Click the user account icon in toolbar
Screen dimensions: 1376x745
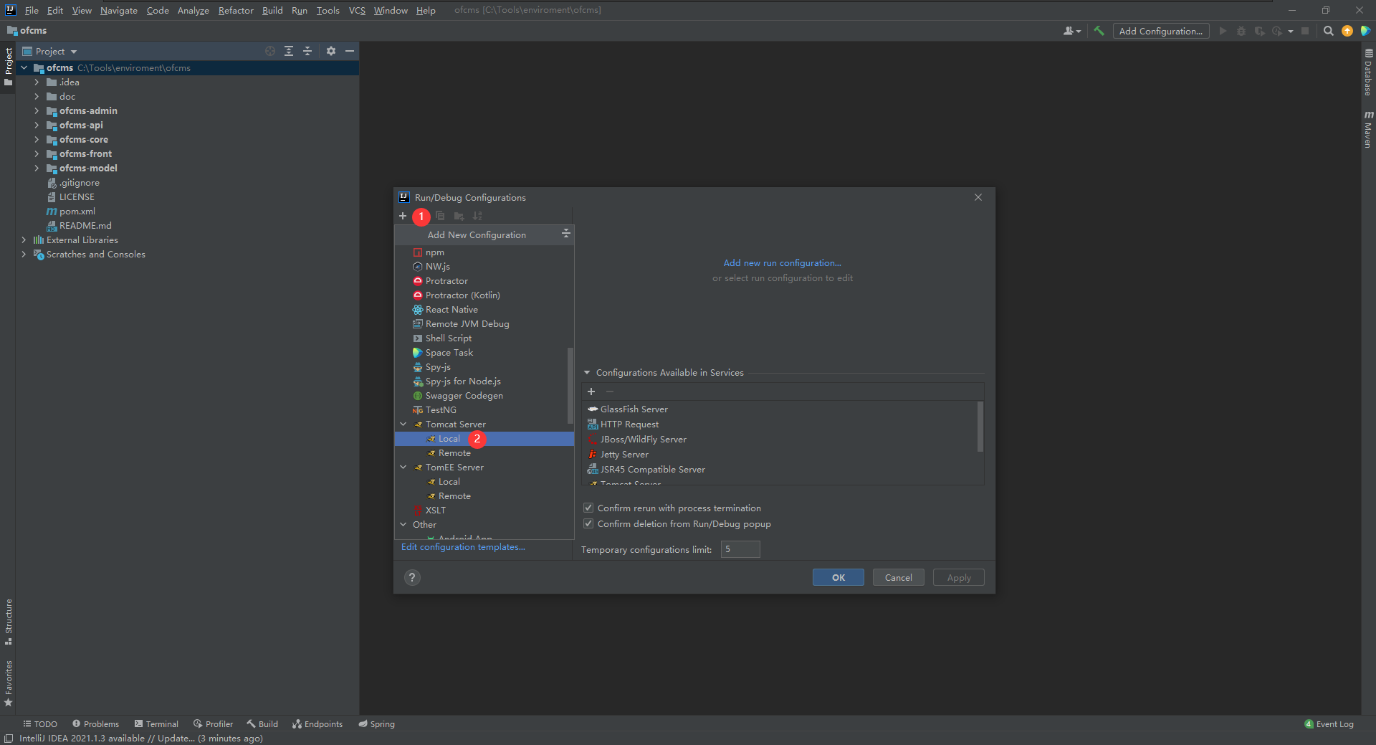[1071, 31]
